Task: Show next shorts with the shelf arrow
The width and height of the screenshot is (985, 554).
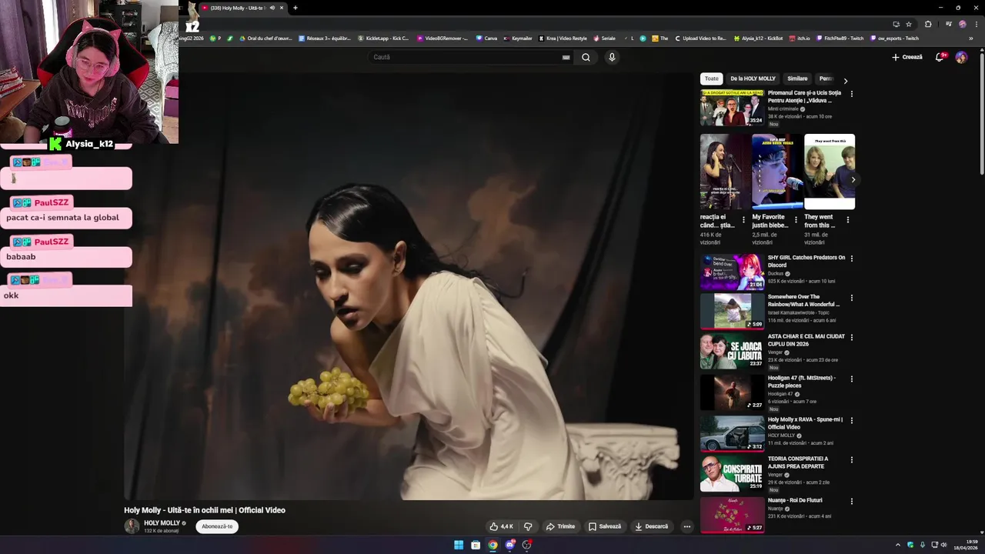Action: point(853,179)
